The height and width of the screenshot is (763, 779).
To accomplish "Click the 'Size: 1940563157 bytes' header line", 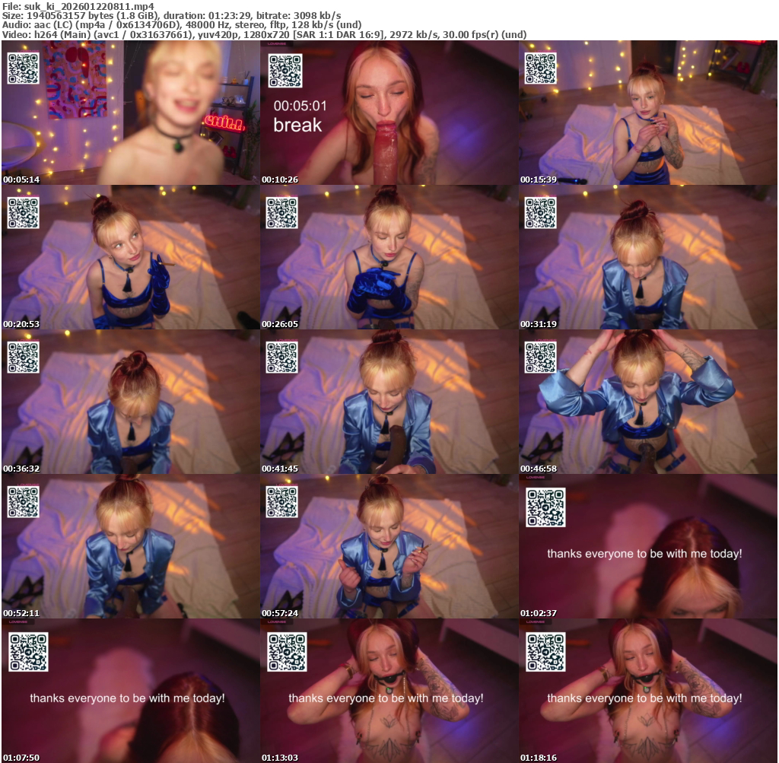I will (x=171, y=15).
